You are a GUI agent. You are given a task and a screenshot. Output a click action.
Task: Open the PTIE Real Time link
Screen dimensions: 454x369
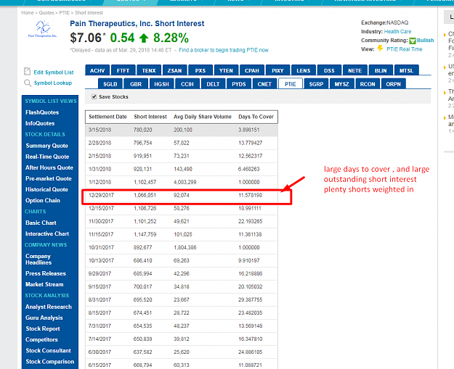[x=404, y=49]
